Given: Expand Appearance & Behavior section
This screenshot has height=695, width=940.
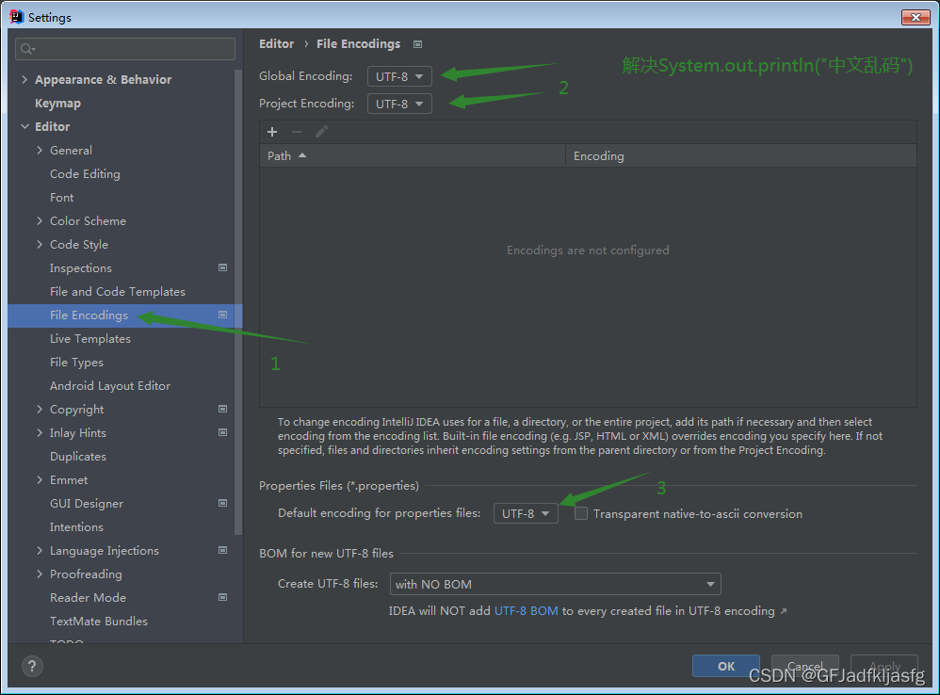Looking at the screenshot, I should [24, 79].
